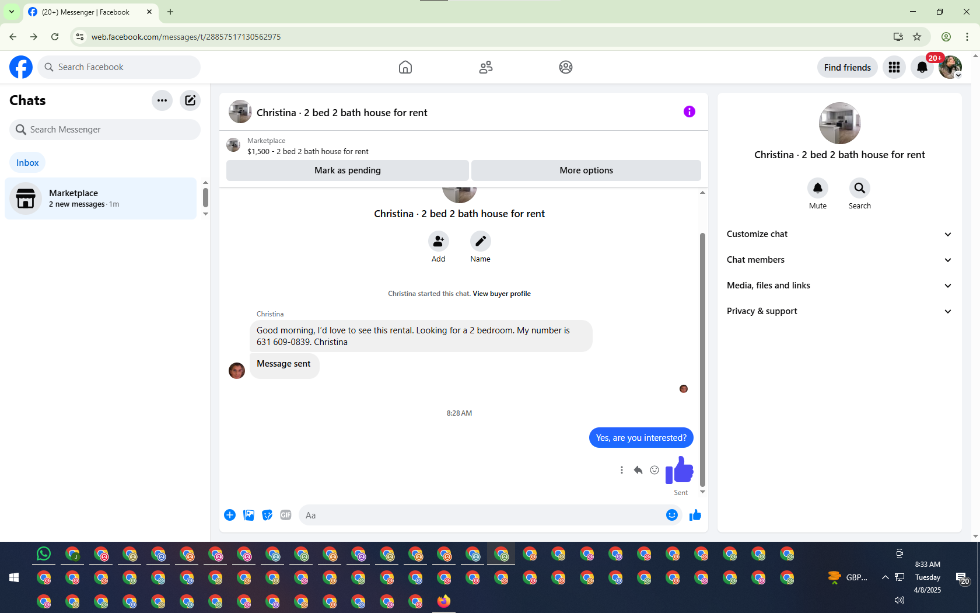Attach a file with photo icon

(249, 515)
